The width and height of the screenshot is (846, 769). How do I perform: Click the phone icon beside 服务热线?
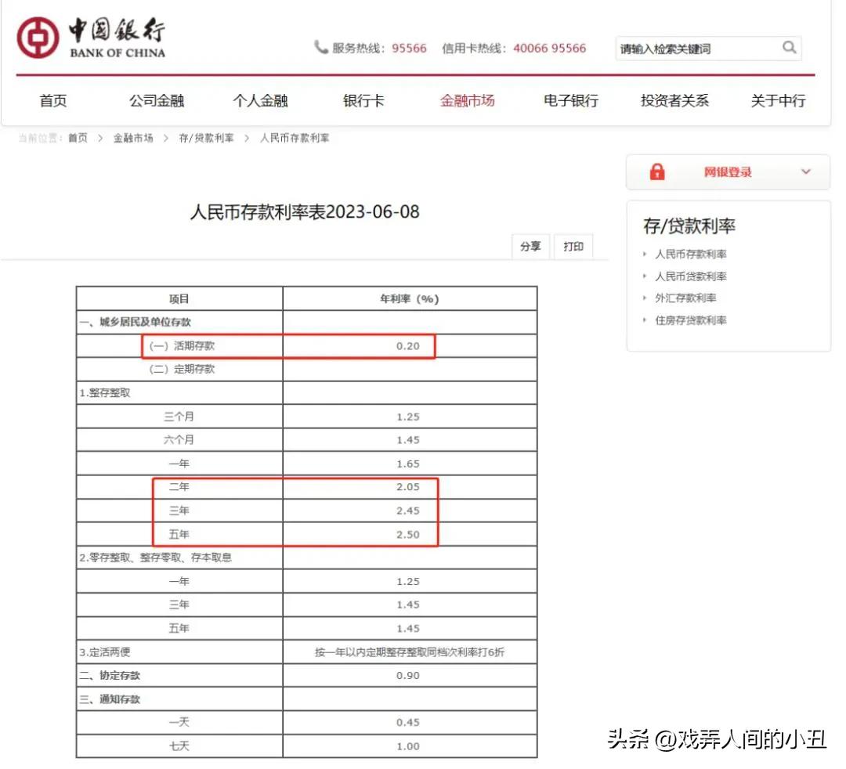[322, 48]
